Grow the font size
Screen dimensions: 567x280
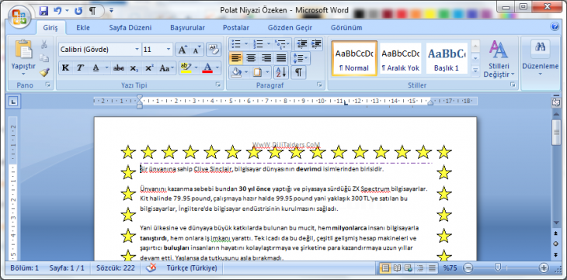click(x=183, y=50)
